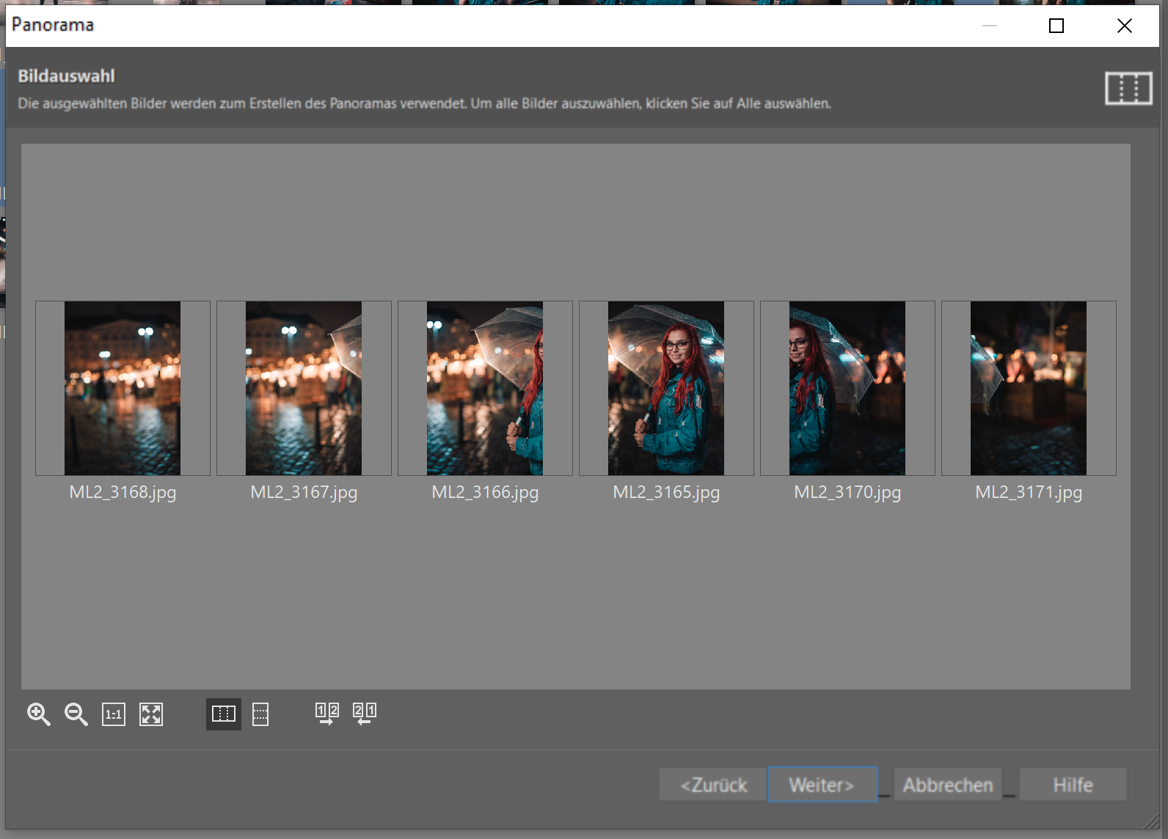Maximize the Panorama dialog window
This screenshot has width=1168, height=839.
pos(1056,26)
